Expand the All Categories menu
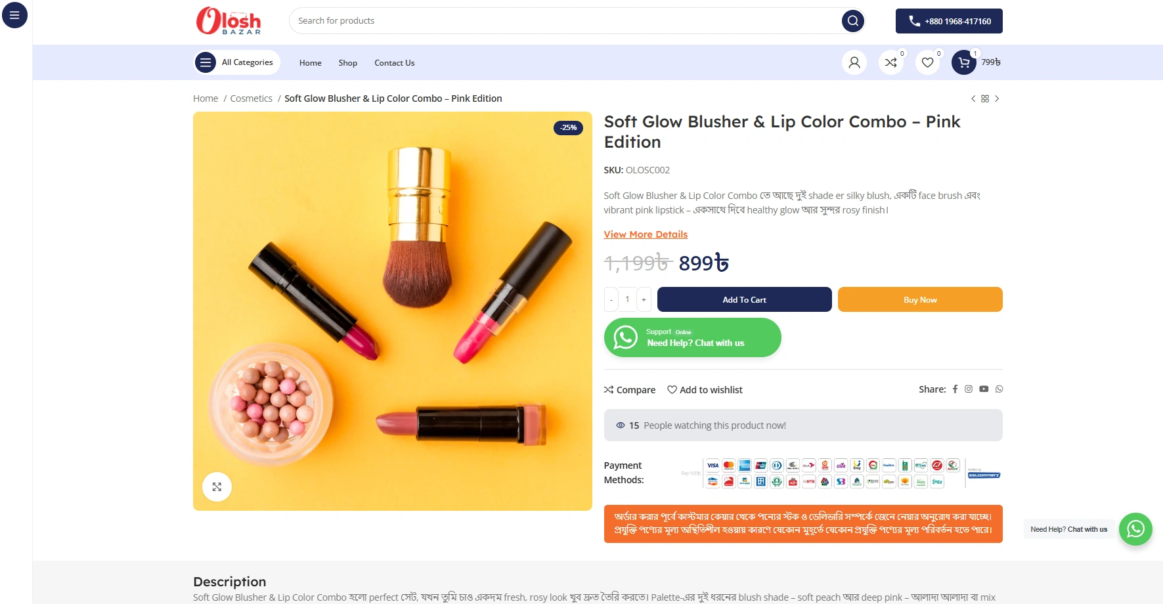Image resolution: width=1163 pixels, height=604 pixels. point(237,62)
